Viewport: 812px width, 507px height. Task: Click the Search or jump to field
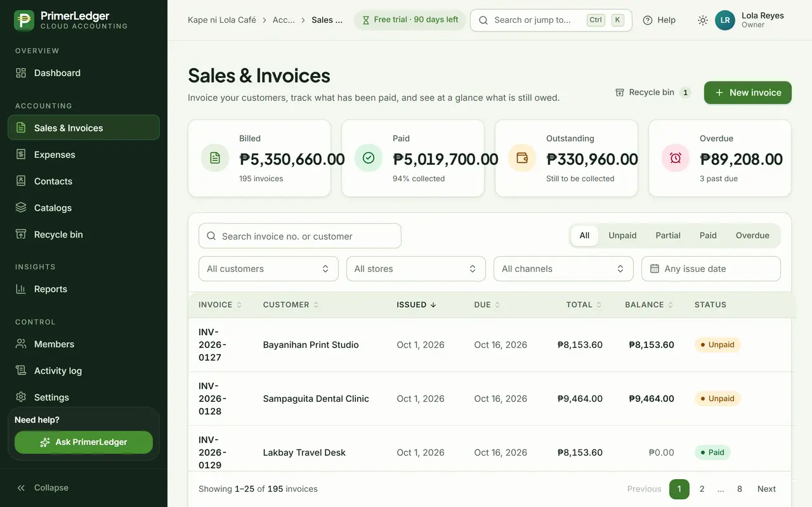(x=551, y=20)
